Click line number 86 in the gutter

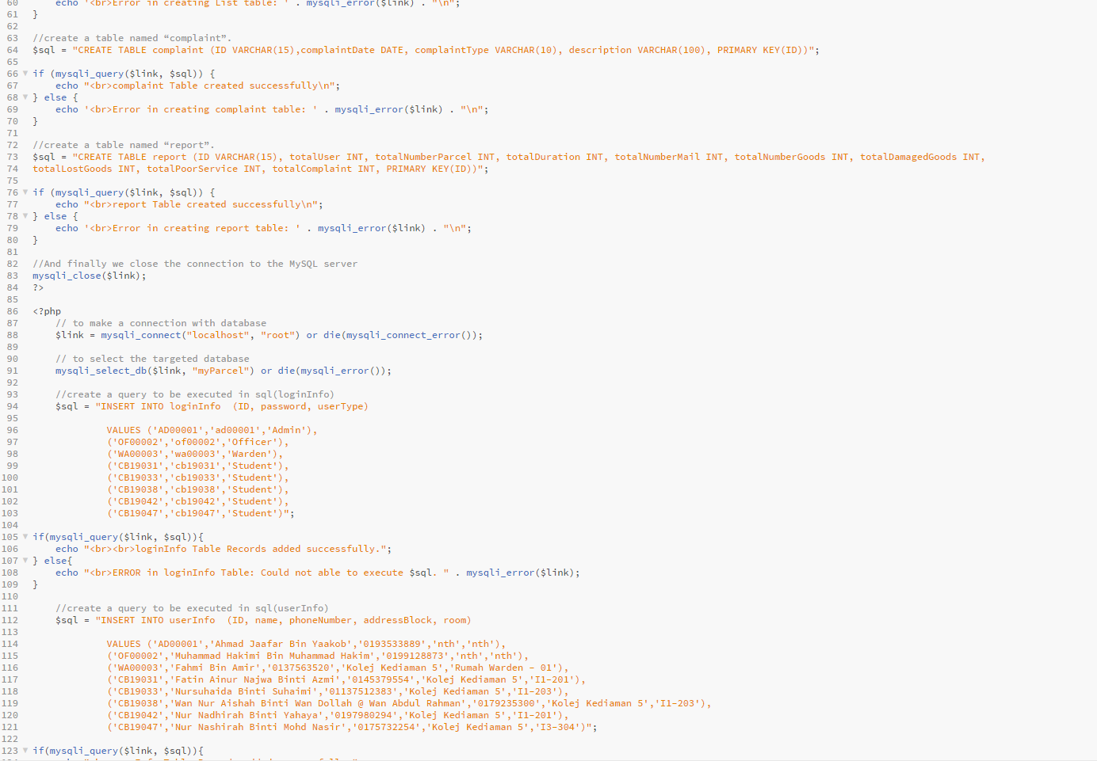12,311
